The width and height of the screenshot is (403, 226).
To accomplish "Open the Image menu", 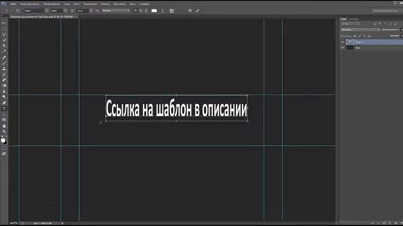I will pos(52,4).
